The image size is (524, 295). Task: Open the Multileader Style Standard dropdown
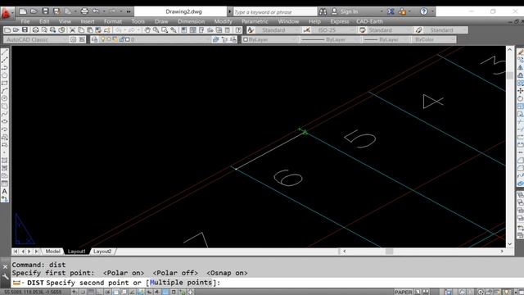(x=445, y=30)
